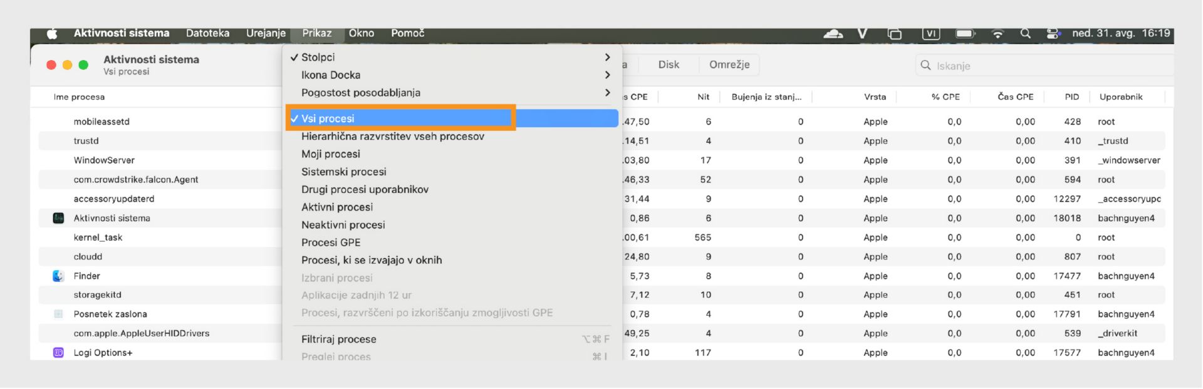Open Spotlight search in the menu bar
The height and width of the screenshot is (389, 1203).
(x=1025, y=33)
